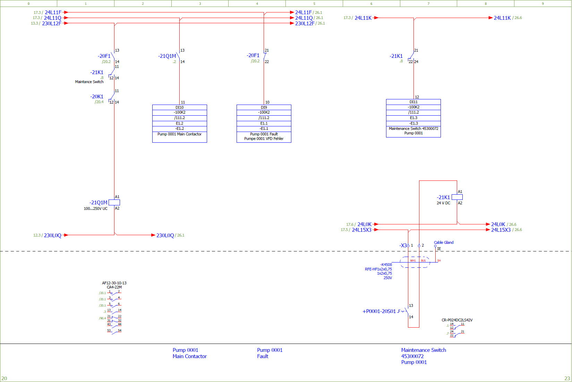Select the DI11 Maintenance Switch PLC input box

click(x=413, y=118)
